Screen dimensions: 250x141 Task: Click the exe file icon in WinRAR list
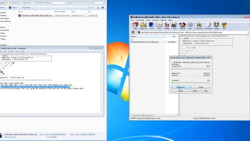132,42
